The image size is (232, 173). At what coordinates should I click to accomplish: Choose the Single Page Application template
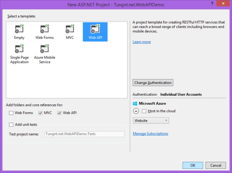click(19, 54)
